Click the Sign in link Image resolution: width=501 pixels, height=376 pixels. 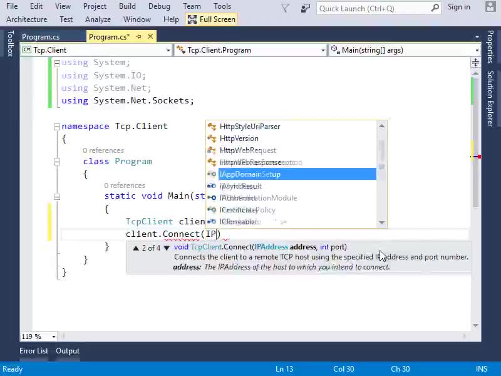point(459,7)
